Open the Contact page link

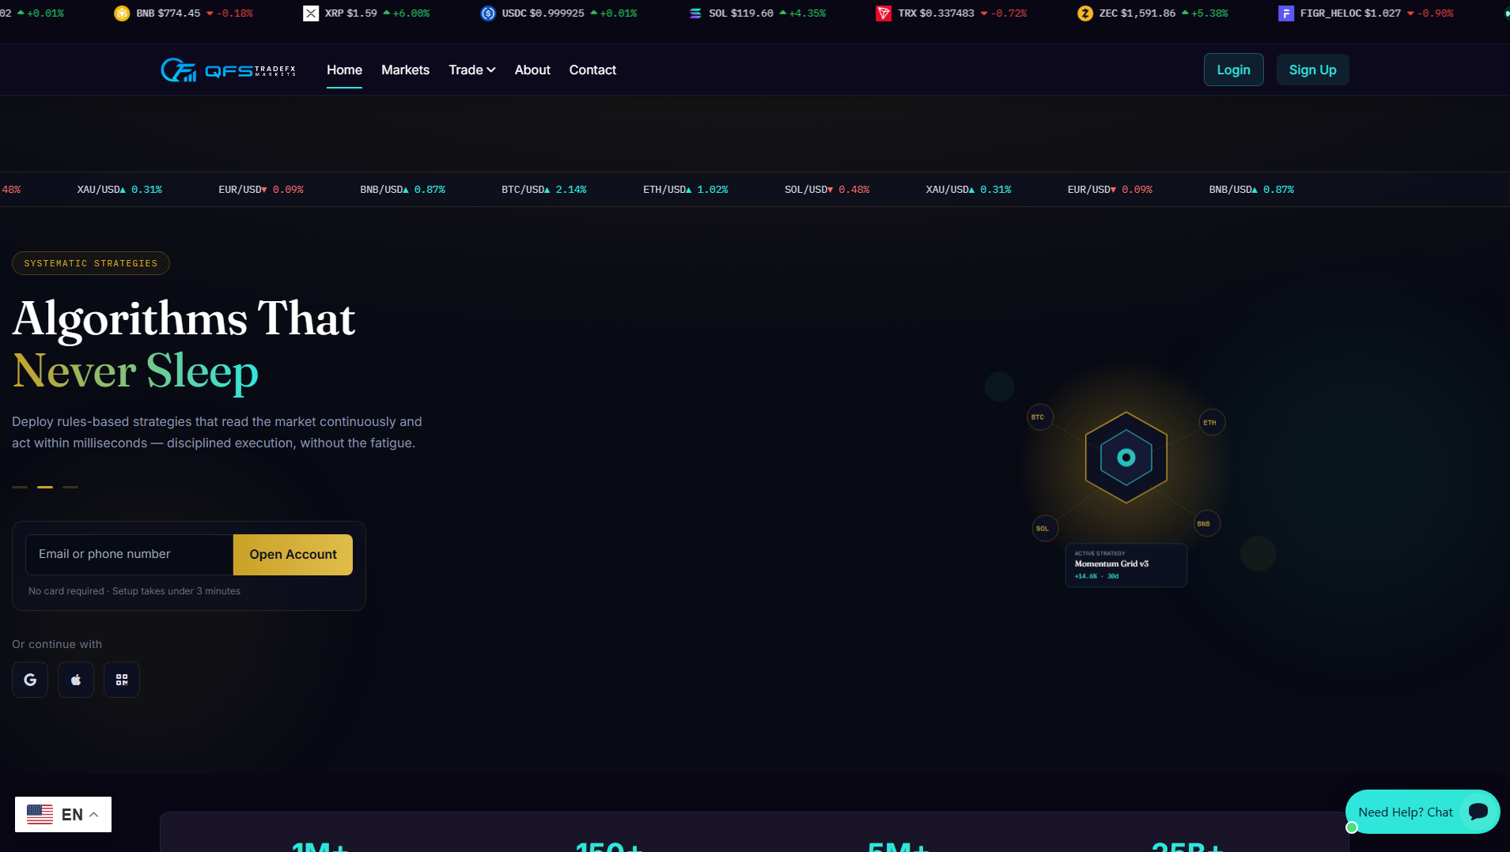pyautogui.click(x=592, y=70)
